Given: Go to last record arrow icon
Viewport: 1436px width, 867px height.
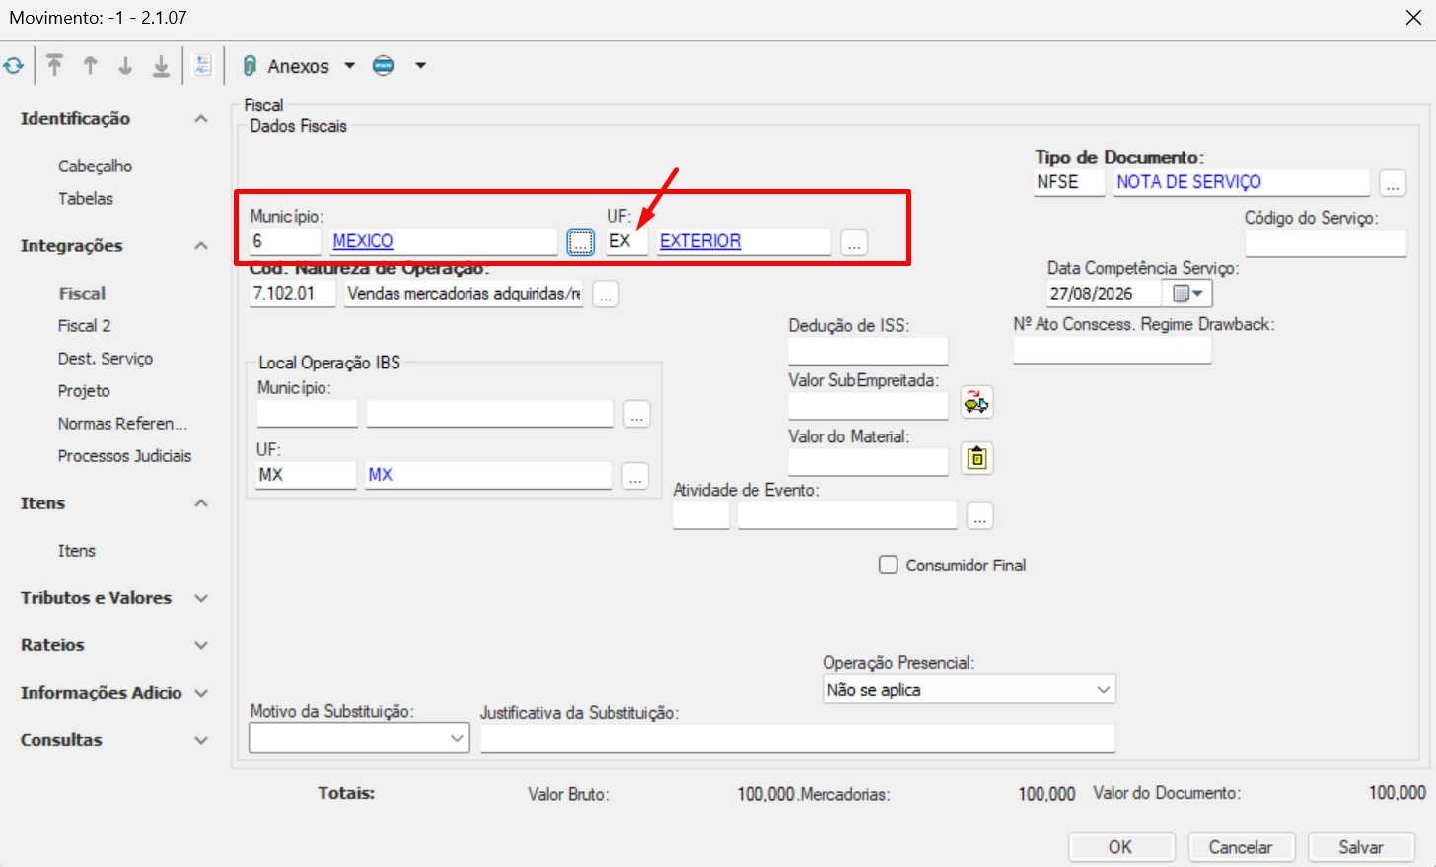Looking at the screenshot, I should click(161, 66).
